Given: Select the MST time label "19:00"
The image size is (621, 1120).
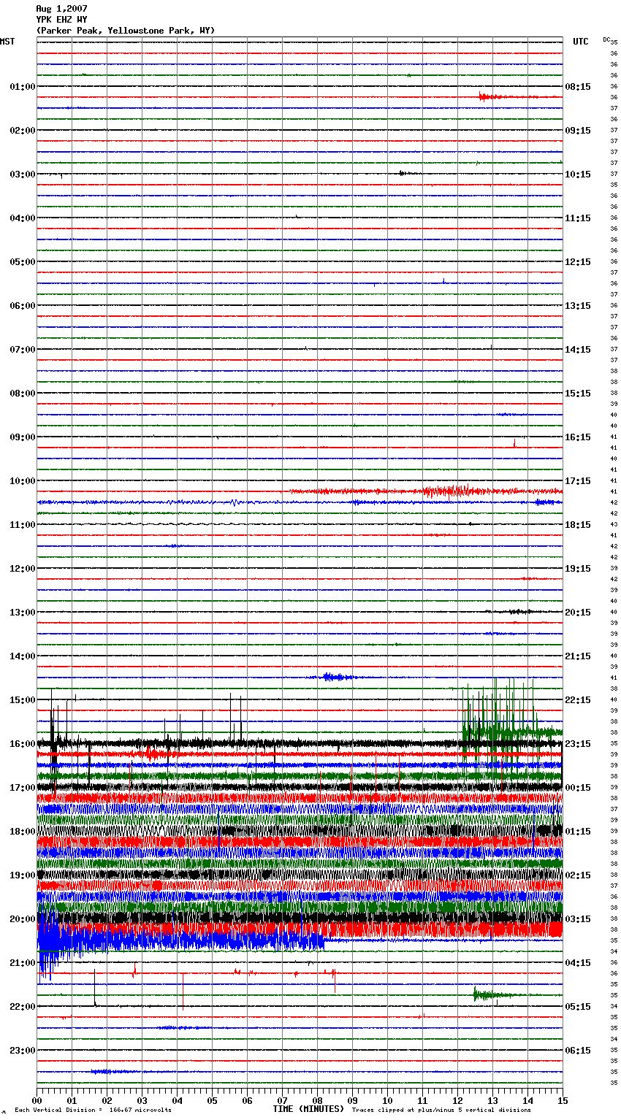Looking at the screenshot, I should pyautogui.click(x=23, y=875).
